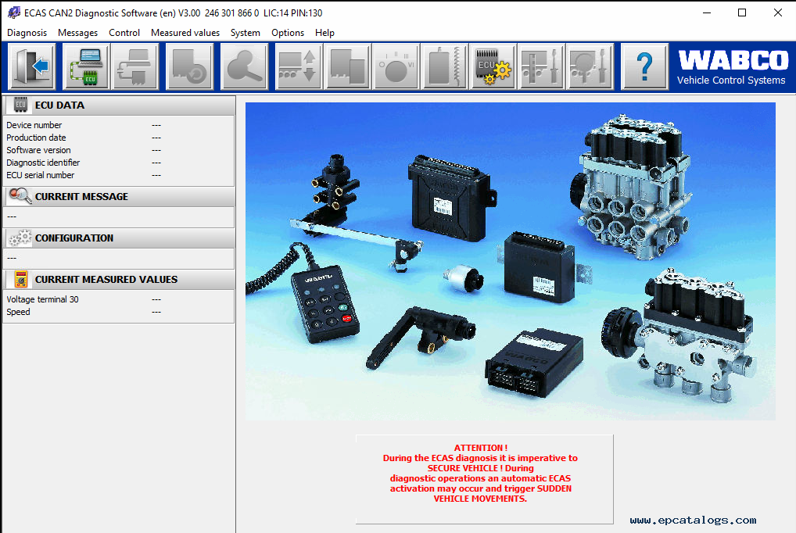
Task: Click the ECU DATA panel header icon
Action: (19, 105)
